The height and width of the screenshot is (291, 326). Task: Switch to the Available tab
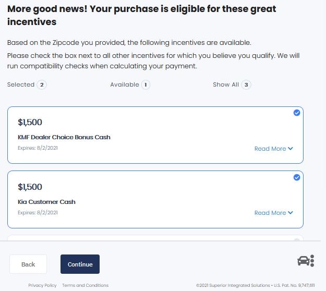point(130,84)
